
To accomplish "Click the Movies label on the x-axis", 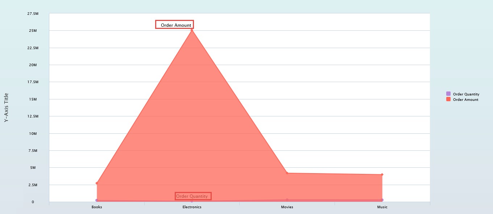I will pos(287,207).
